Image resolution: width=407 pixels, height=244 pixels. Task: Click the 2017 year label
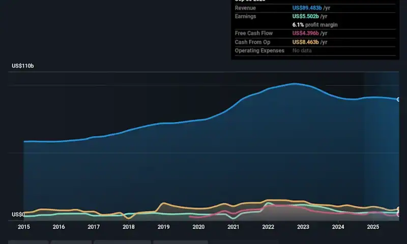click(x=94, y=227)
